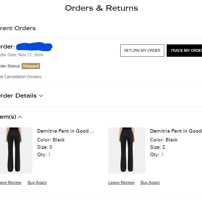Leave a review for the size 2 pant

tap(121, 183)
